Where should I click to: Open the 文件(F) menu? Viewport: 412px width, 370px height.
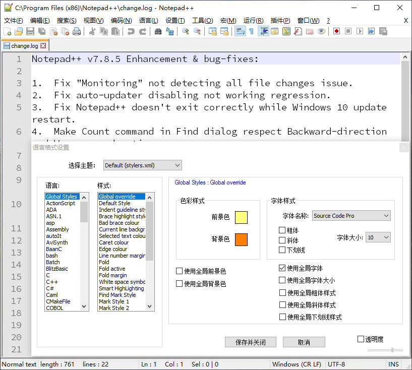14,21
